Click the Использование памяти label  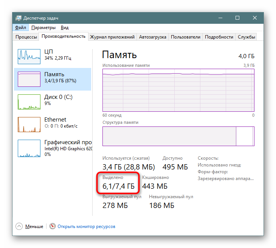[x=126, y=65]
